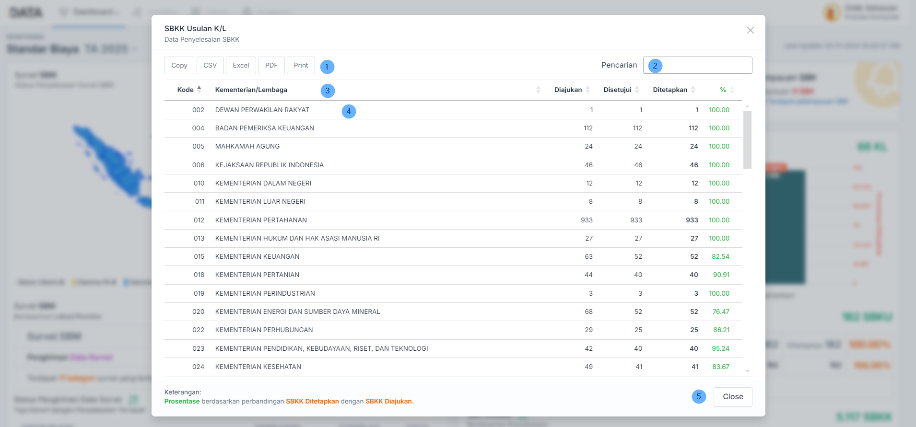Image resolution: width=916 pixels, height=427 pixels.
Task: Sort by percentage column
Action: (723, 90)
